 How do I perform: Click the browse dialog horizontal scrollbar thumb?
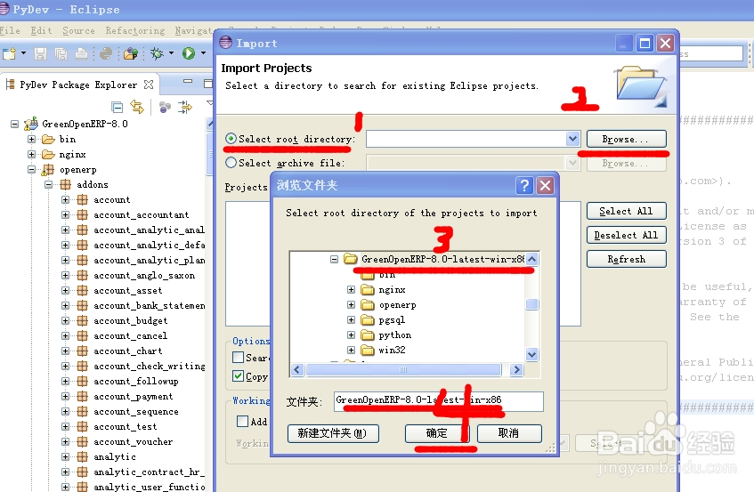(x=403, y=369)
